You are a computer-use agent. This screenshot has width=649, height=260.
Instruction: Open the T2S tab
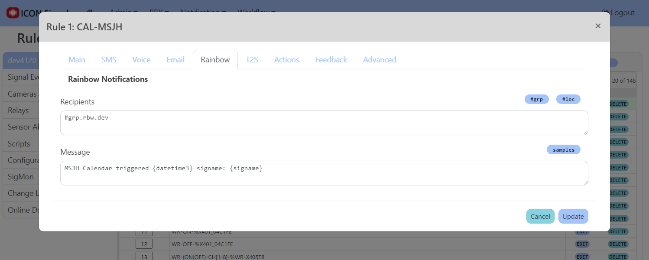pos(252,60)
